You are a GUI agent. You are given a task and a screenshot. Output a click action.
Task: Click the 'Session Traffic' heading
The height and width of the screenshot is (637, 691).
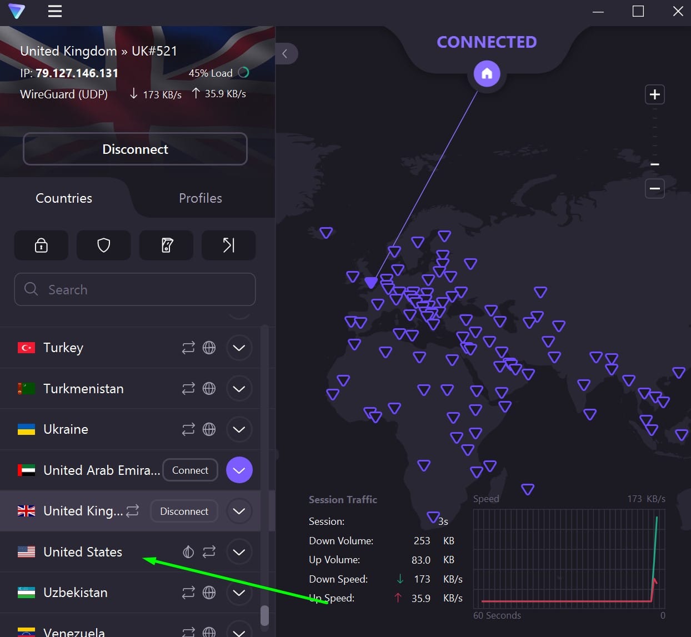tap(343, 499)
